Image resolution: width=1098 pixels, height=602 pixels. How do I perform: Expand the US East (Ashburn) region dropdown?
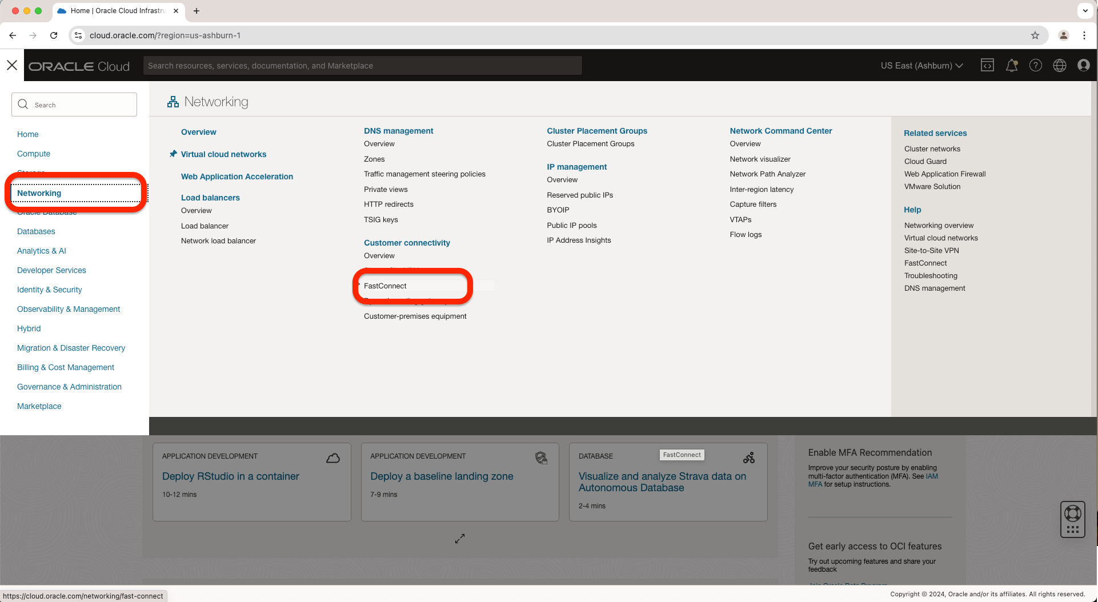pyautogui.click(x=921, y=66)
